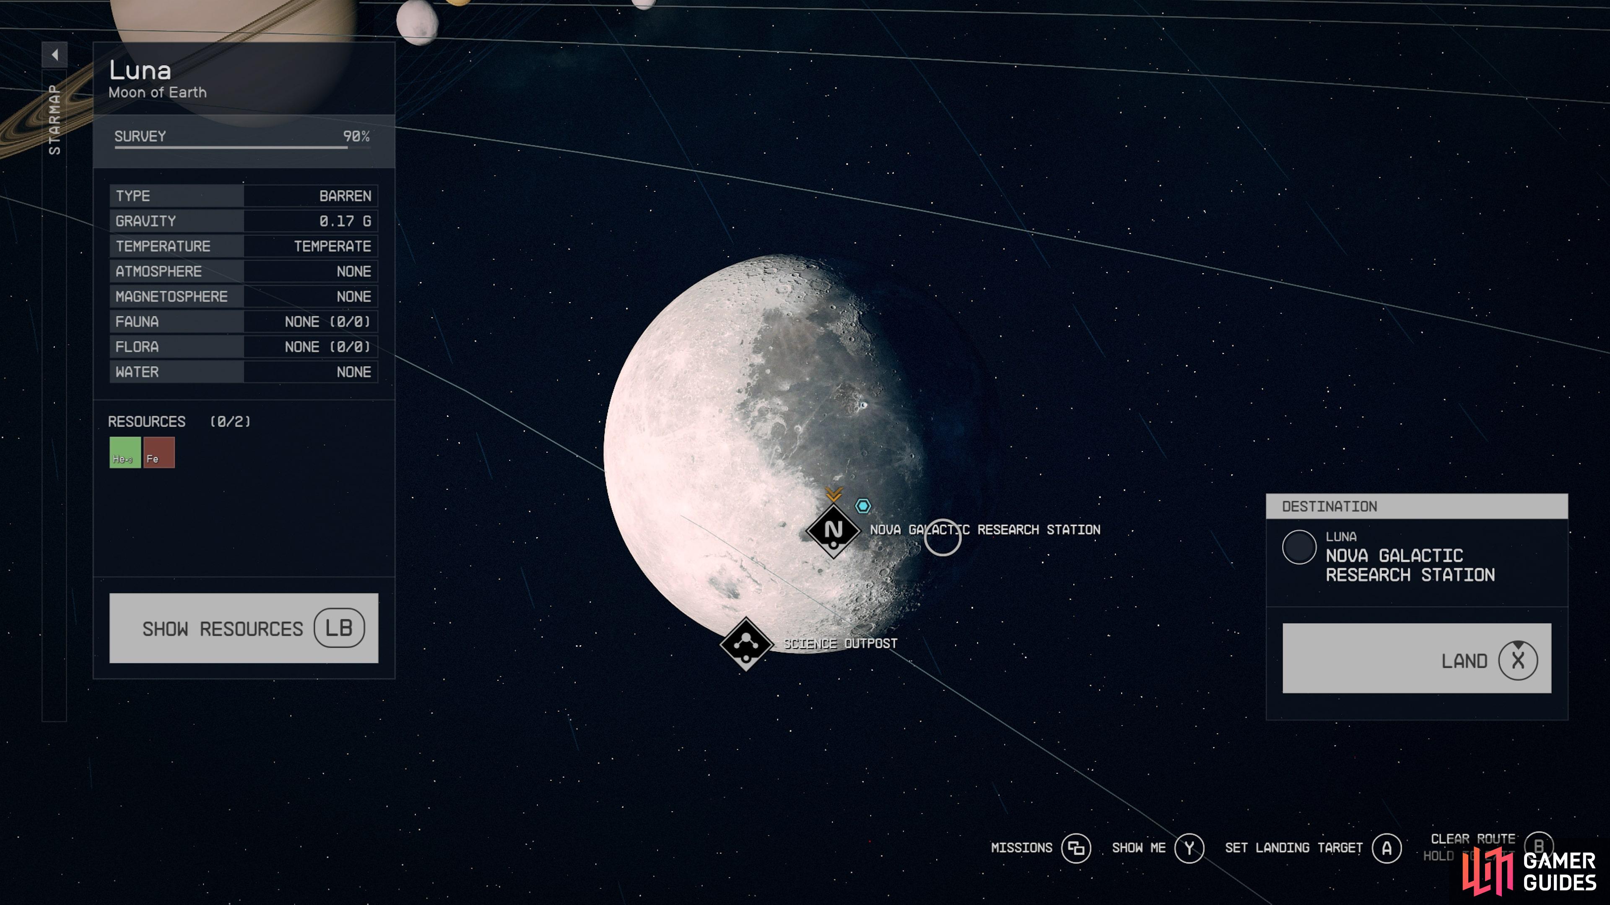Select the He-3 resource swatch

[x=125, y=452]
